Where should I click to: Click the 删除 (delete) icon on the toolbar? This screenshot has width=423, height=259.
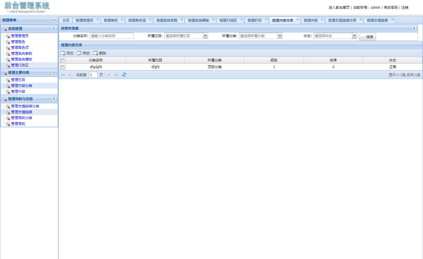pyautogui.click(x=95, y=53)
